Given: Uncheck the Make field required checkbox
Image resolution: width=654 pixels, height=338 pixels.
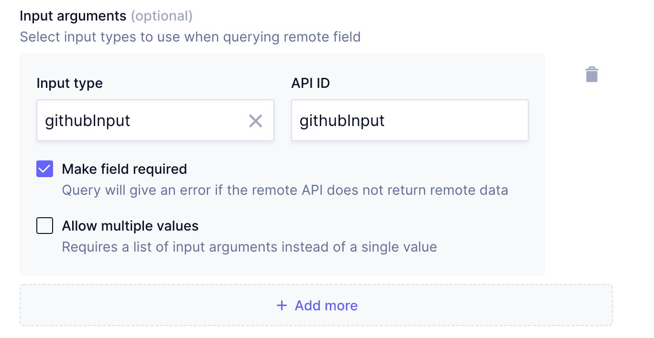Looking at the screenshot, I should 45,169.
